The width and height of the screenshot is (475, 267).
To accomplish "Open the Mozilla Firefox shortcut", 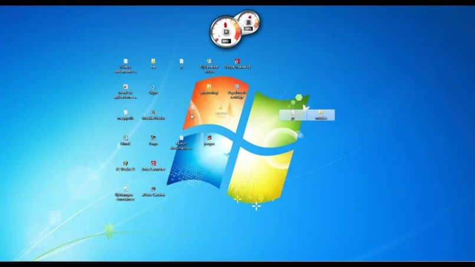I will coord(153,115).
